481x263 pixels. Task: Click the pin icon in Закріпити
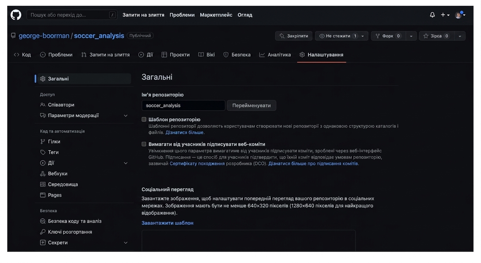coord(282,36)
